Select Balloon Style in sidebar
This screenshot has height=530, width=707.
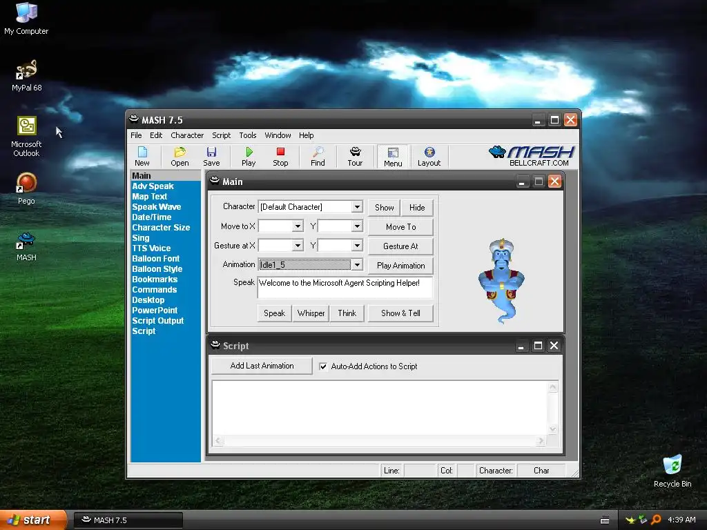coord(157,269)
